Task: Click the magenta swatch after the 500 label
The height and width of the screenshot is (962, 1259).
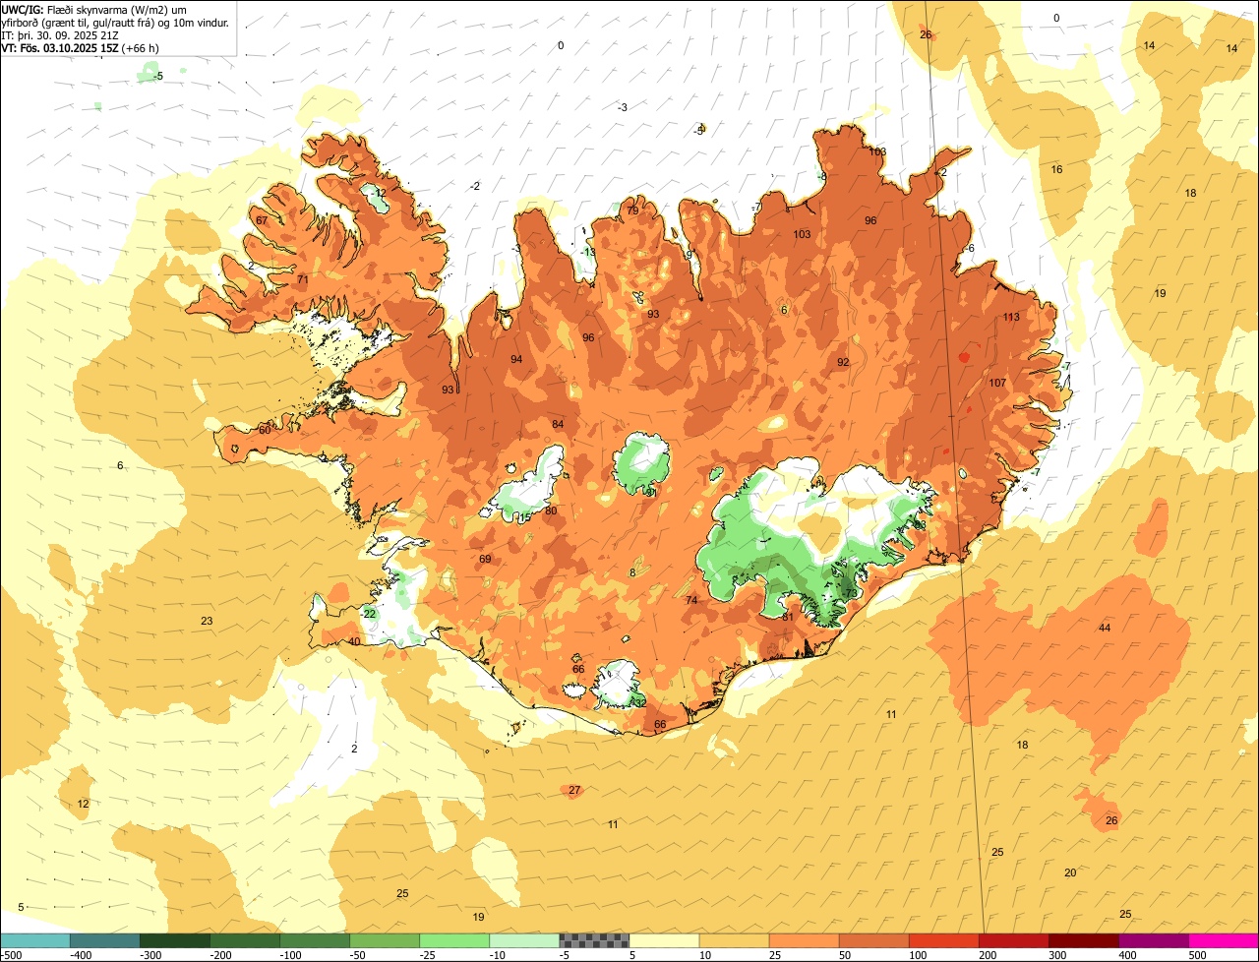Action: 1224,940
